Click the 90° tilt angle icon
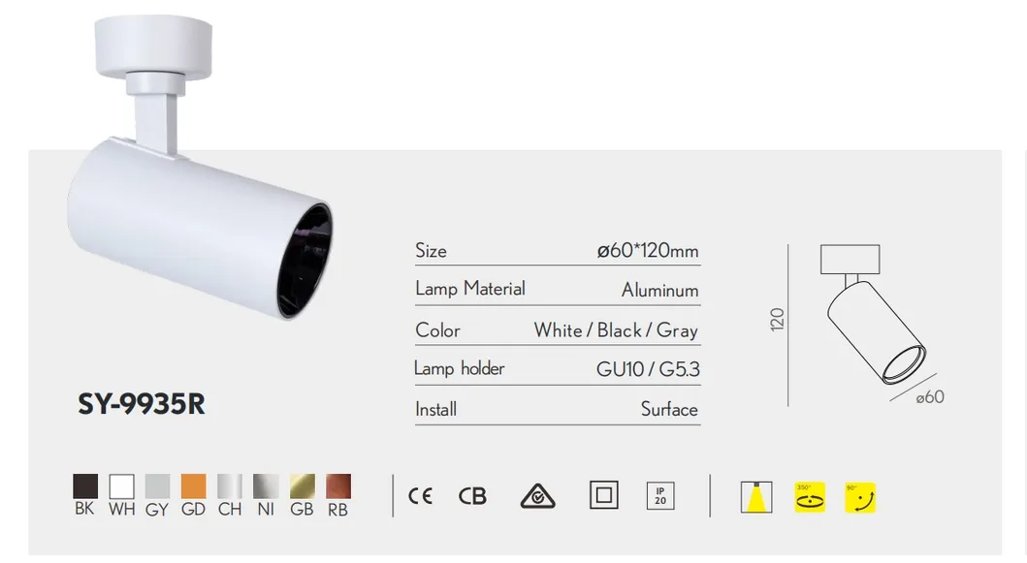This screenshot has width=1027, height=563. (x=860, y=497)
